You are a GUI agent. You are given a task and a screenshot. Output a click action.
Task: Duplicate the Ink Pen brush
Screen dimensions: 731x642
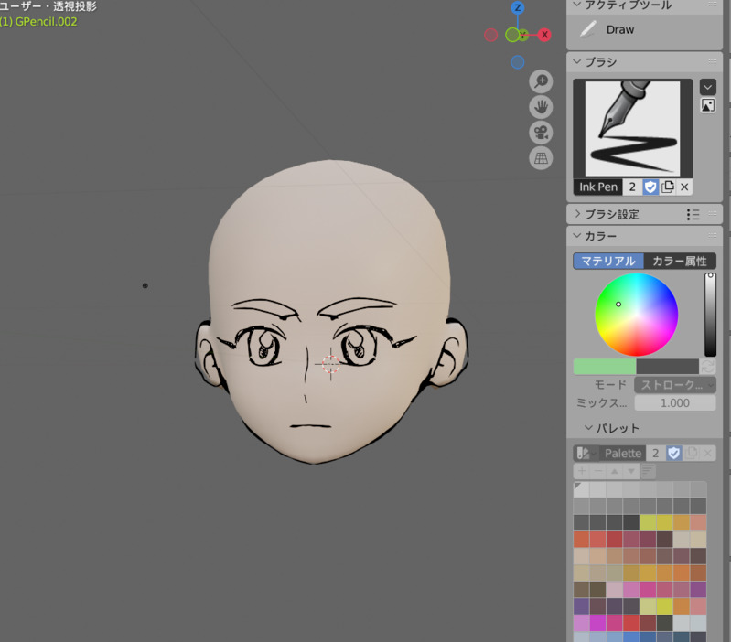[668, 187]
